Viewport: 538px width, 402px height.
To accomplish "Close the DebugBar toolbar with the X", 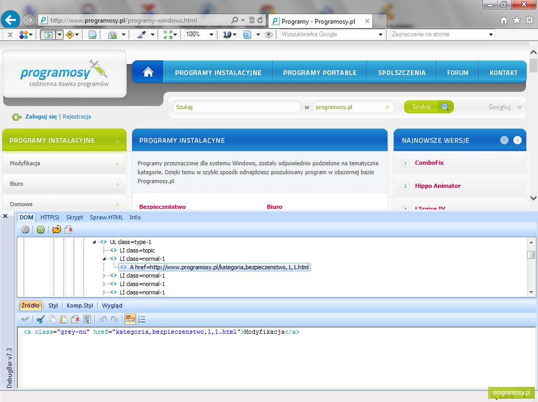I will [10, 35].
